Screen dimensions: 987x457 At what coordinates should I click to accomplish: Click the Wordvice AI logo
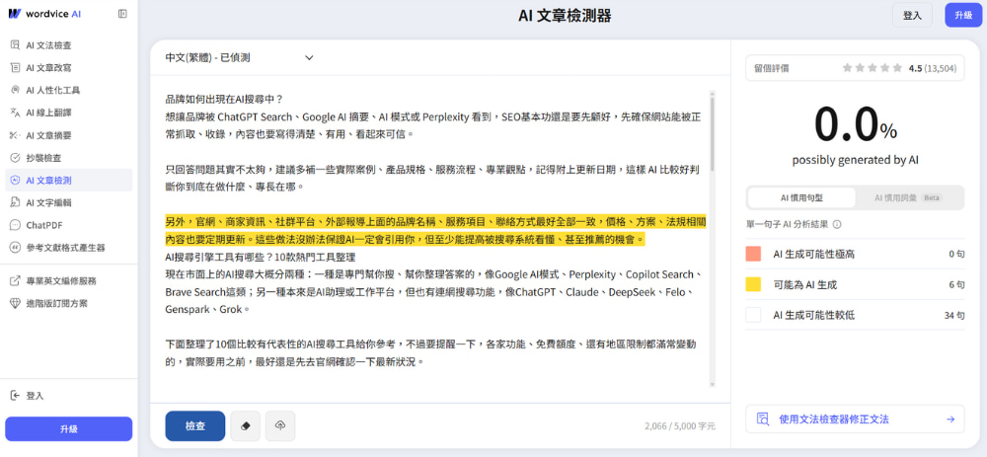[44, 14]
